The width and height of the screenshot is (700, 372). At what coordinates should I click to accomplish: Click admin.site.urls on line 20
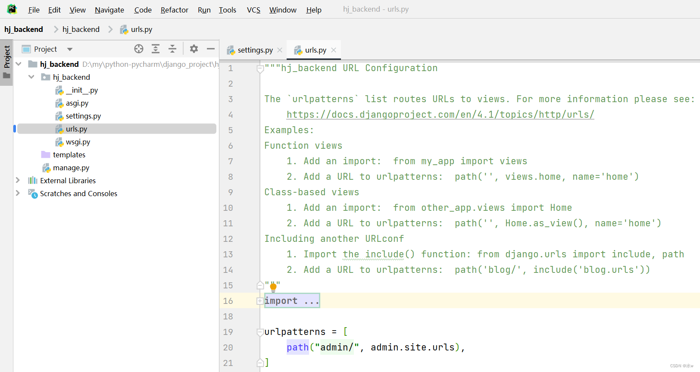pos(412,347)
